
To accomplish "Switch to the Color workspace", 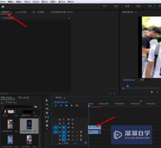I will [138, 6].
